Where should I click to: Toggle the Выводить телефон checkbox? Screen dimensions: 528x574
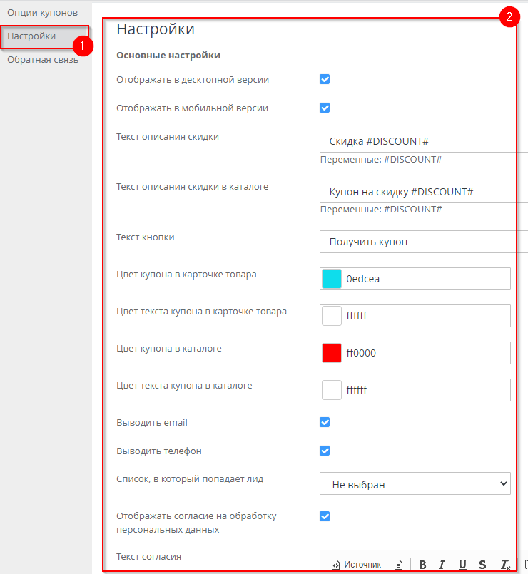coord(325,451)
